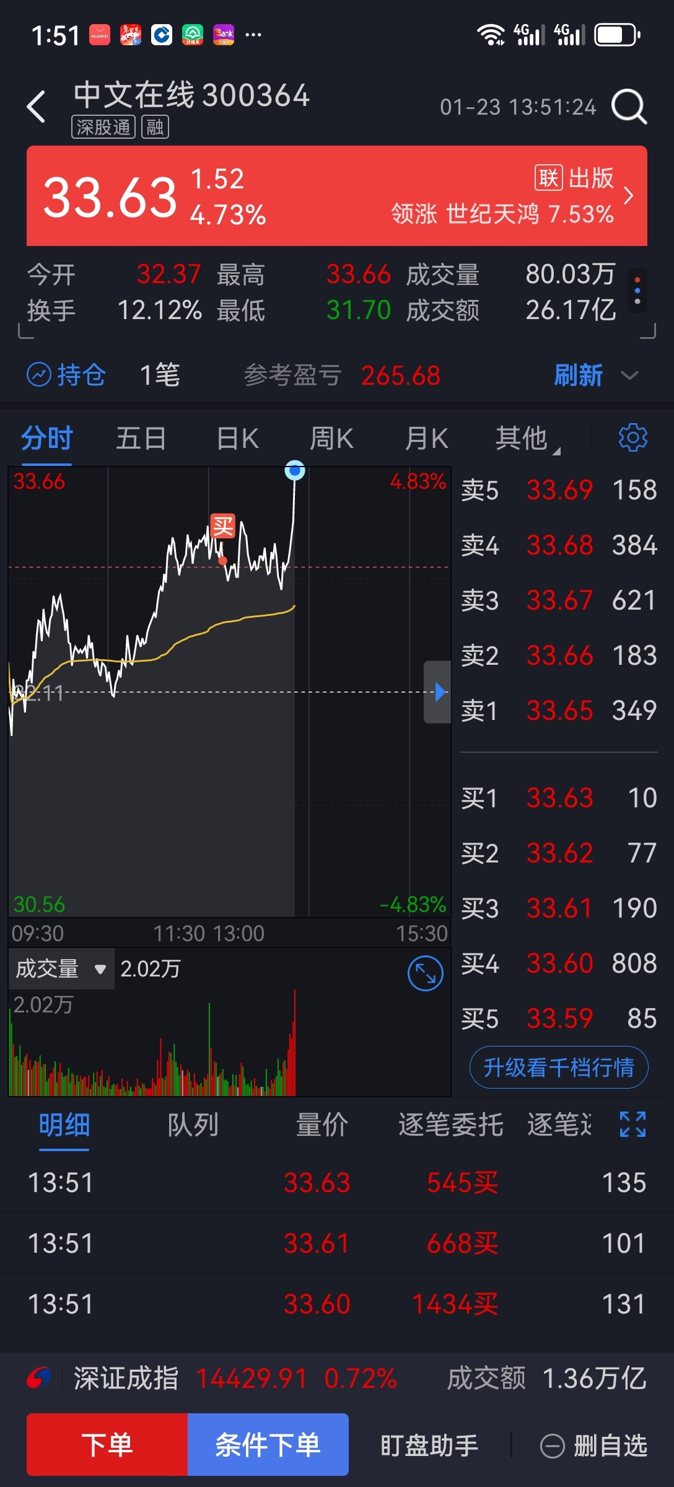
Task: Tap the 融 margin tag
Action: click(x=155, y=128)
